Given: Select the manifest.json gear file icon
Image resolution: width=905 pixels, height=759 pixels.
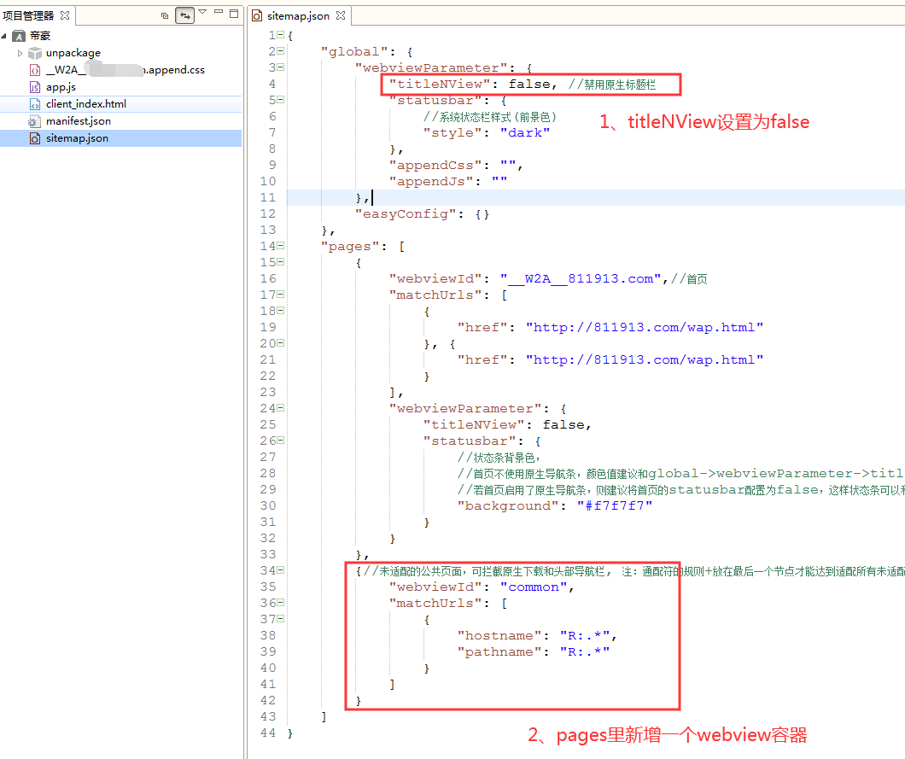Looking at the screenshot, I should (35, 121).
